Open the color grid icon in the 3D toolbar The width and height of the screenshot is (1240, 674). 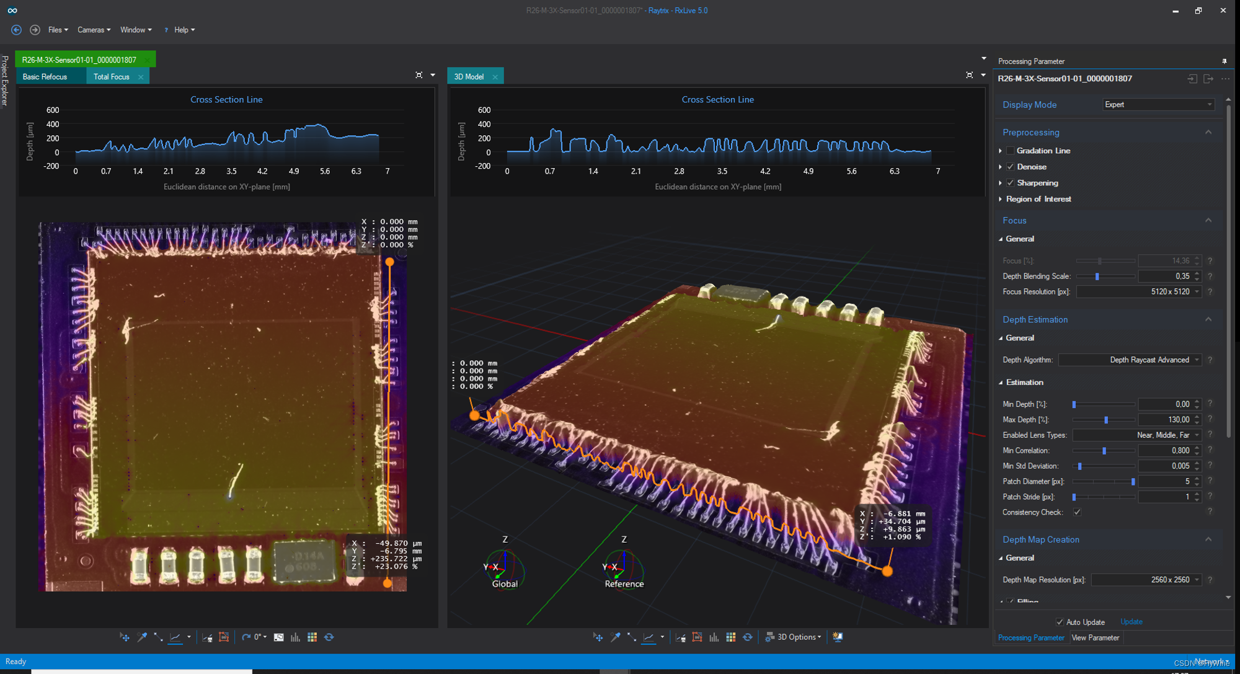coord(731,637)
